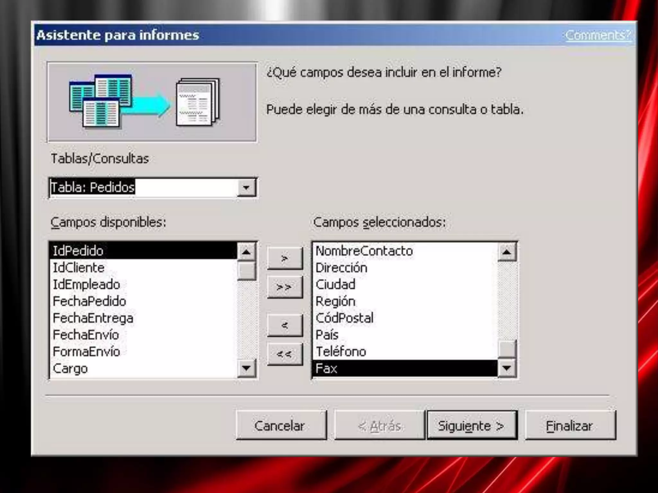Click the remove all fields double-arrow button
The width and height of the screenshot is (658, 493).
(x=285, y=354)
